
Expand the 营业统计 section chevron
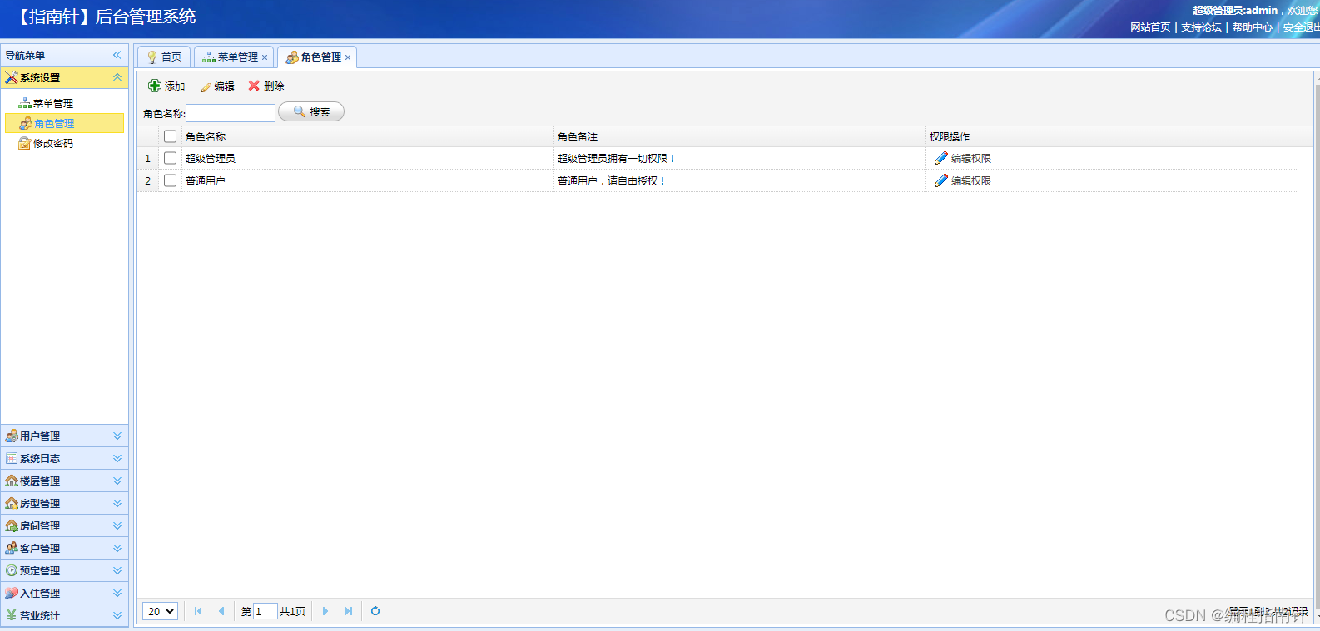[117, 615]
